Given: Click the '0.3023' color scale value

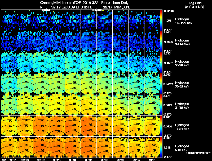Looking at the screenshot, I should 168,105.
